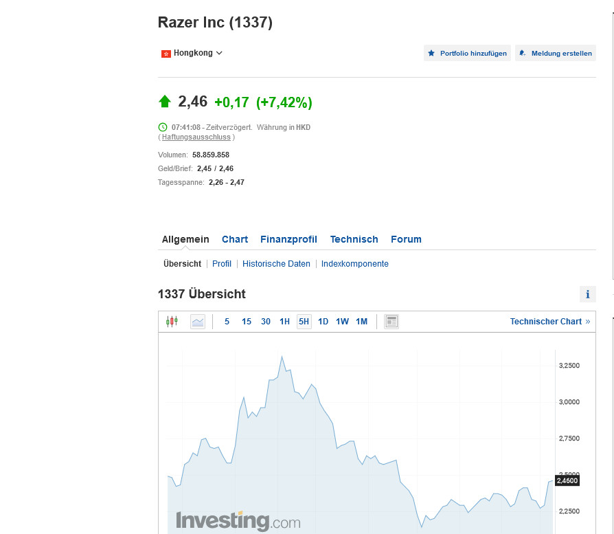The height and width of the screenshot is (534, 614).
Task: Open the Haftungsausschluss disclaimer link
Action: click(x=196, y=137)
